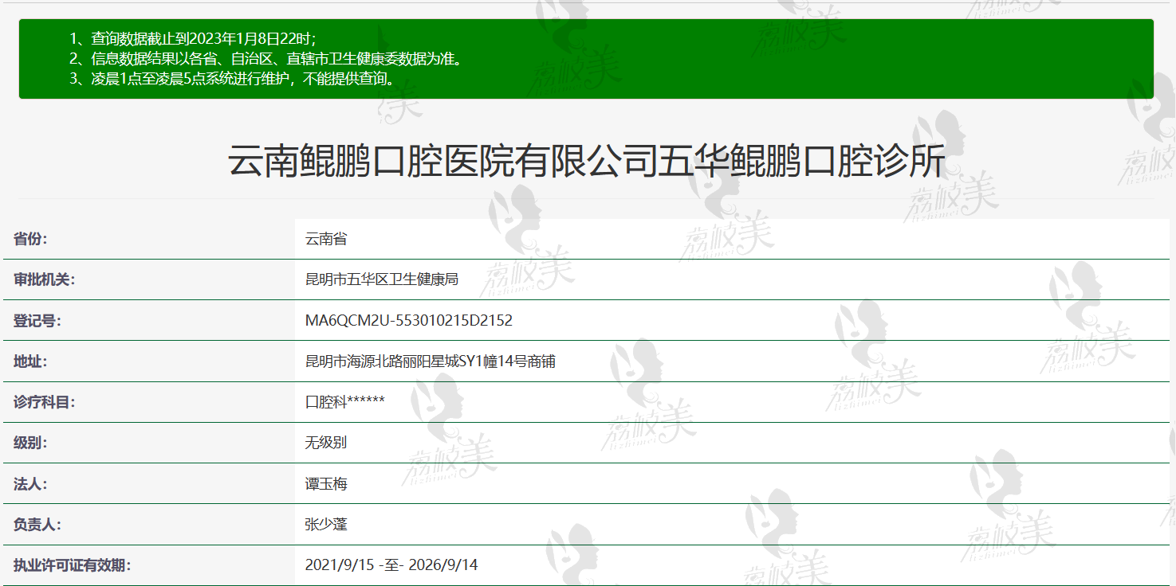Click the 审批机关 label
Screen dimensions: 1176x586
(44, 279)
